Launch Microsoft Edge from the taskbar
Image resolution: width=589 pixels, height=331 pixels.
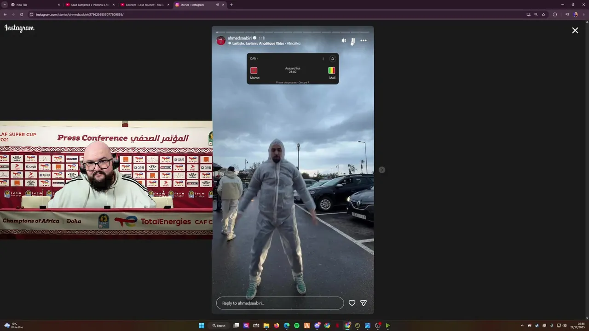tap(287, 325)
